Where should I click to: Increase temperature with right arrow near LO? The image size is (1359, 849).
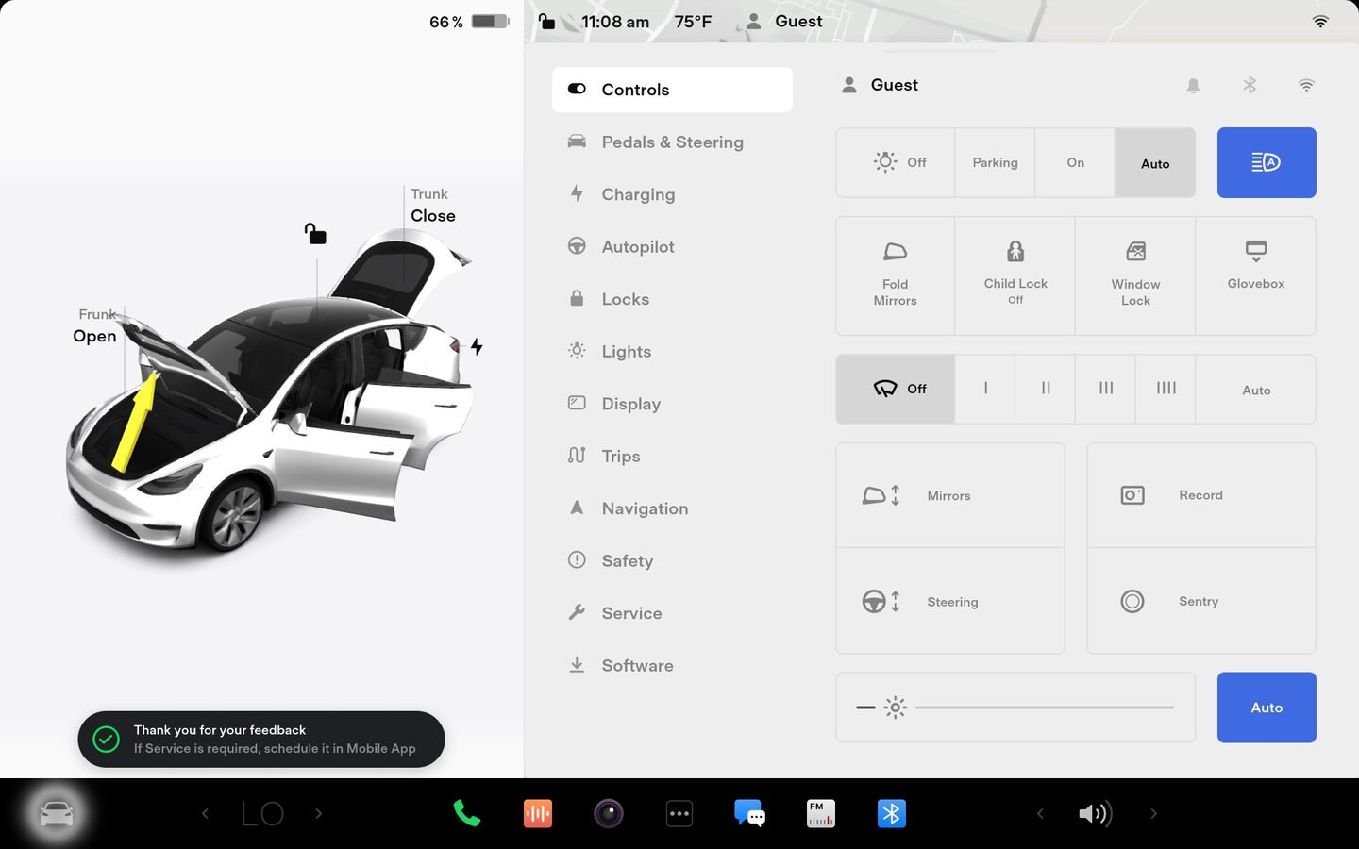(319, 813)
